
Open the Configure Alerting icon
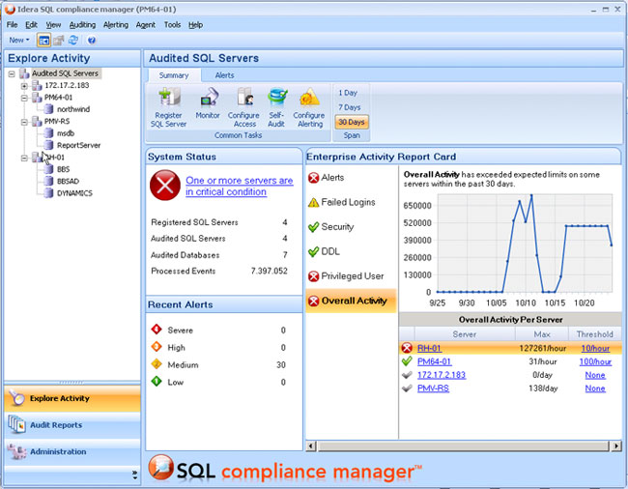pos(309,97)
